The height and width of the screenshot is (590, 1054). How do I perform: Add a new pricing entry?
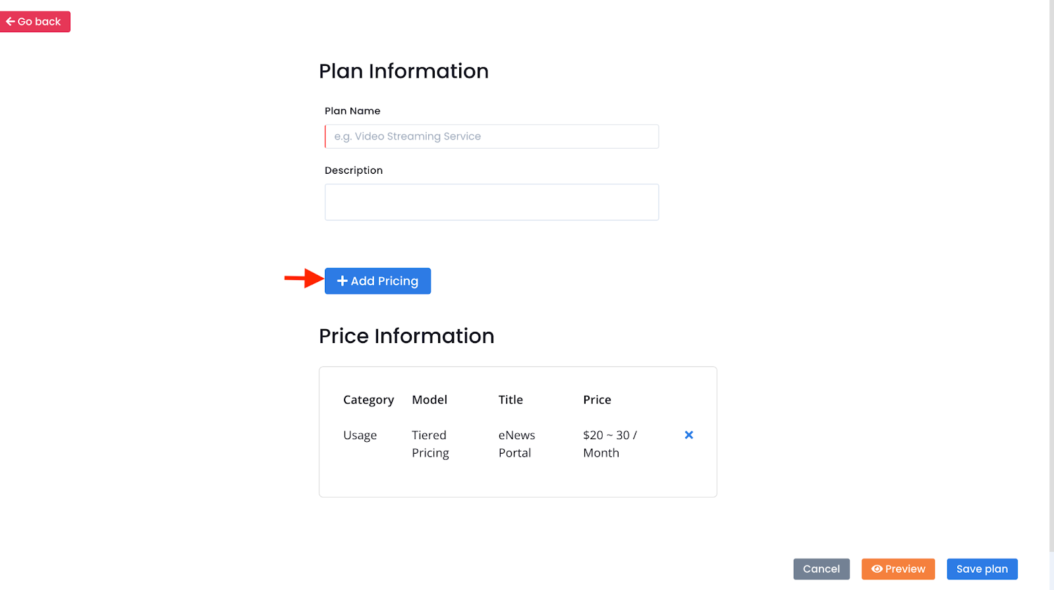pyautogui.click(x=377, y=281)
